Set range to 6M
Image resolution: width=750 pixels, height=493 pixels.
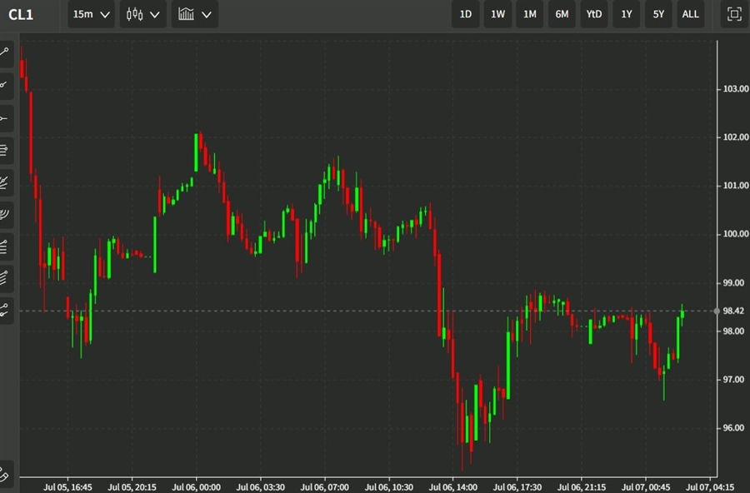click(x=562, y=14)
